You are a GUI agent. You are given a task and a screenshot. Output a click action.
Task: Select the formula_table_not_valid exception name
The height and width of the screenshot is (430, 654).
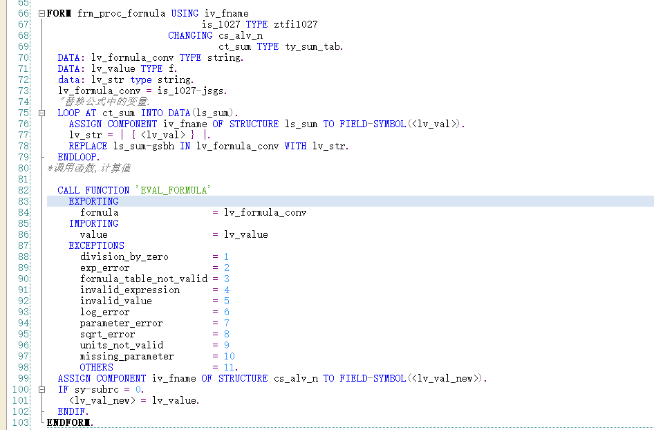[x=144, y=279]
